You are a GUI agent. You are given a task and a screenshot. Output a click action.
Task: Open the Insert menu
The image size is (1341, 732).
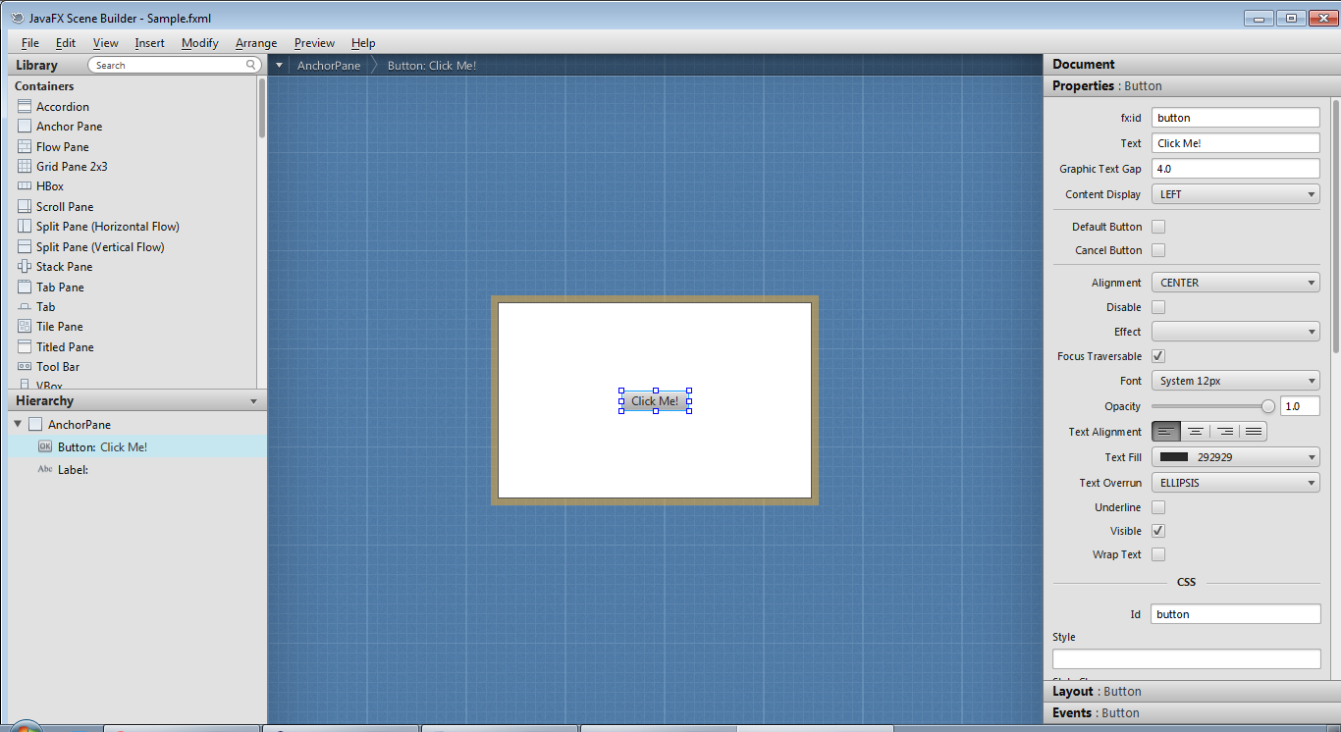pos(150,43)
